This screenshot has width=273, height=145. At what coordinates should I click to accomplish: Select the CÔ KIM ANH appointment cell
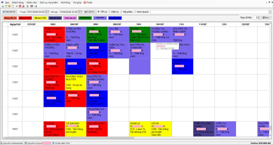point(75,129)
